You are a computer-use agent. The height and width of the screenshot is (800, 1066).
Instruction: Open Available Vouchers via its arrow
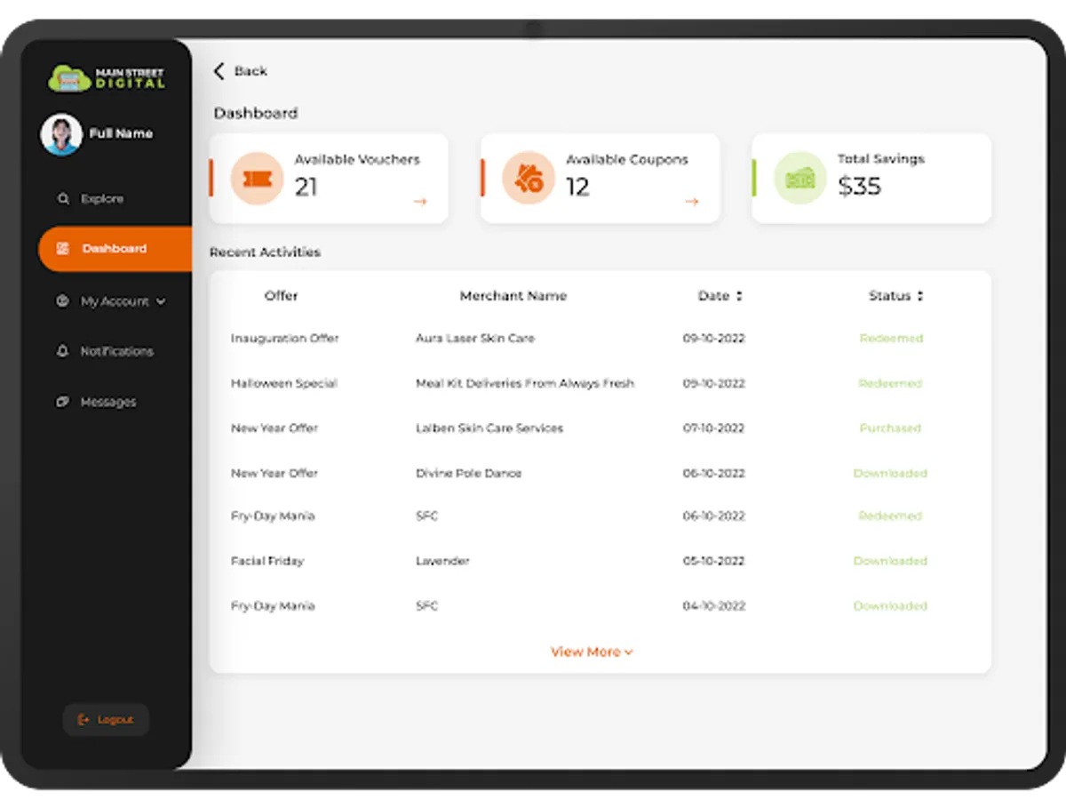[x=419, y=202]
